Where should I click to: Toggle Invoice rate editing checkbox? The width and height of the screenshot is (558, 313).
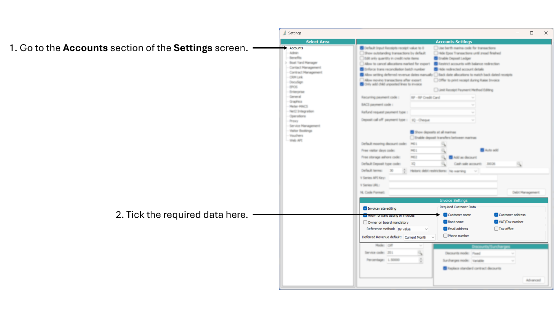click(x=365, y=209)
